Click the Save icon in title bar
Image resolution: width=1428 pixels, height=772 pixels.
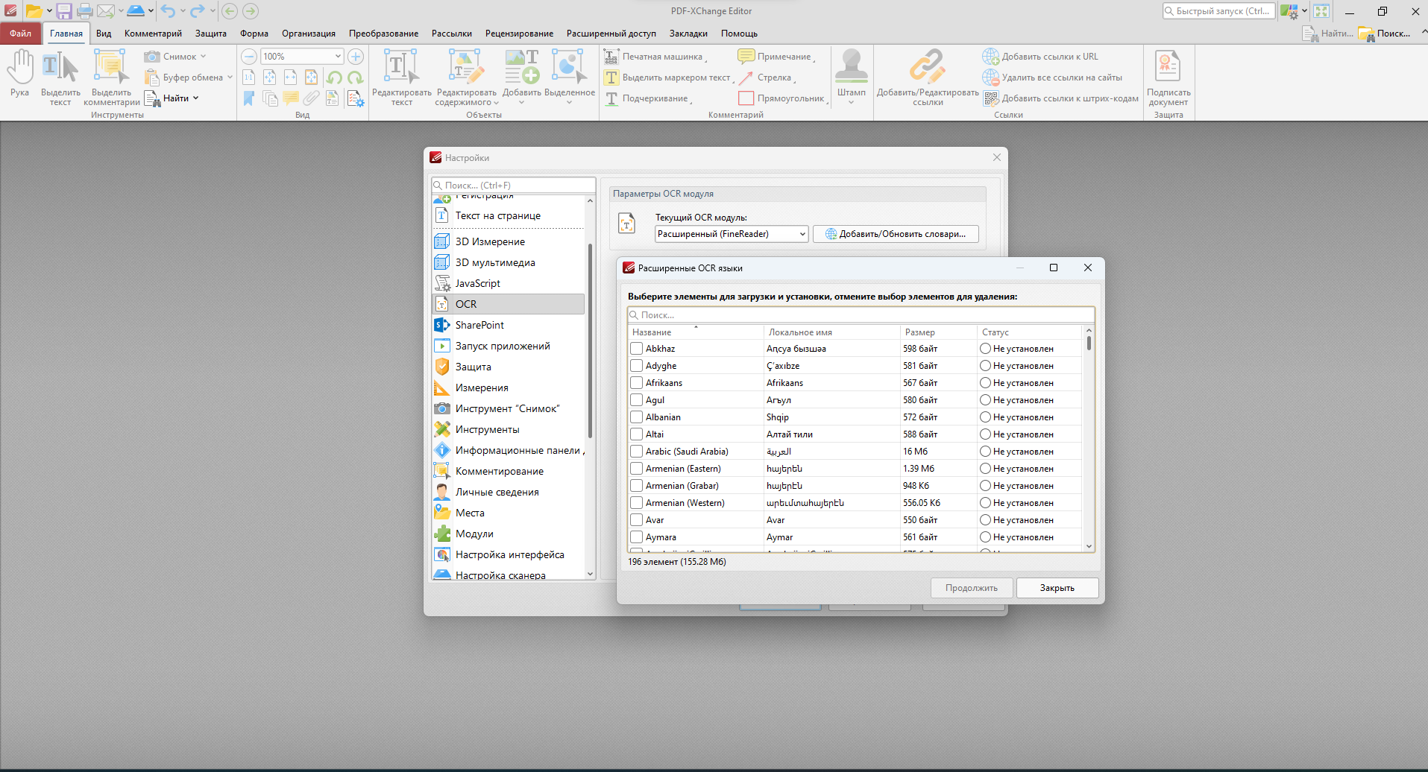point(64,11)
